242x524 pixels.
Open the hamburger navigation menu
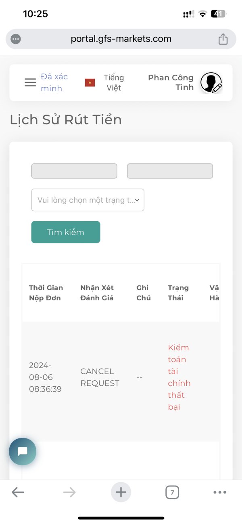point(30,82)
